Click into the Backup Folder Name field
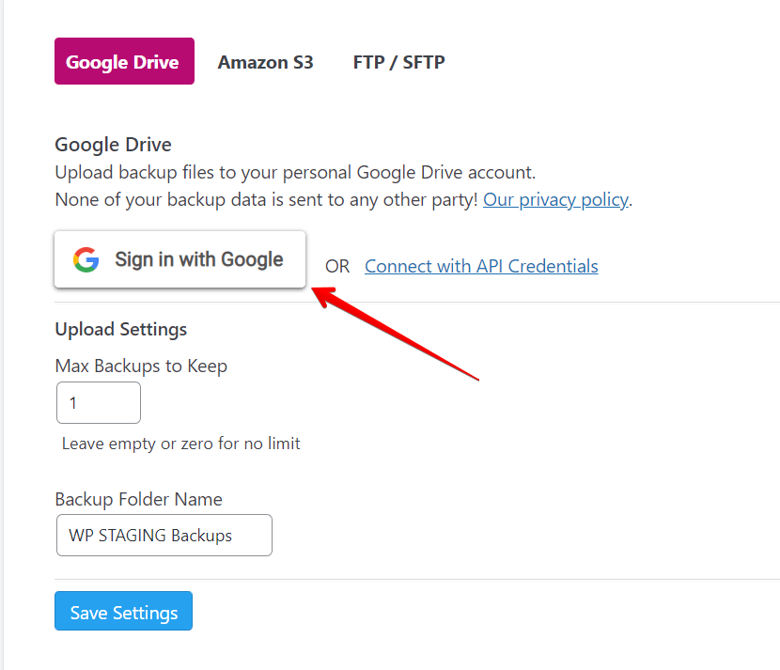This screenshot has width=780, height=670. click(x=164, y=536)
